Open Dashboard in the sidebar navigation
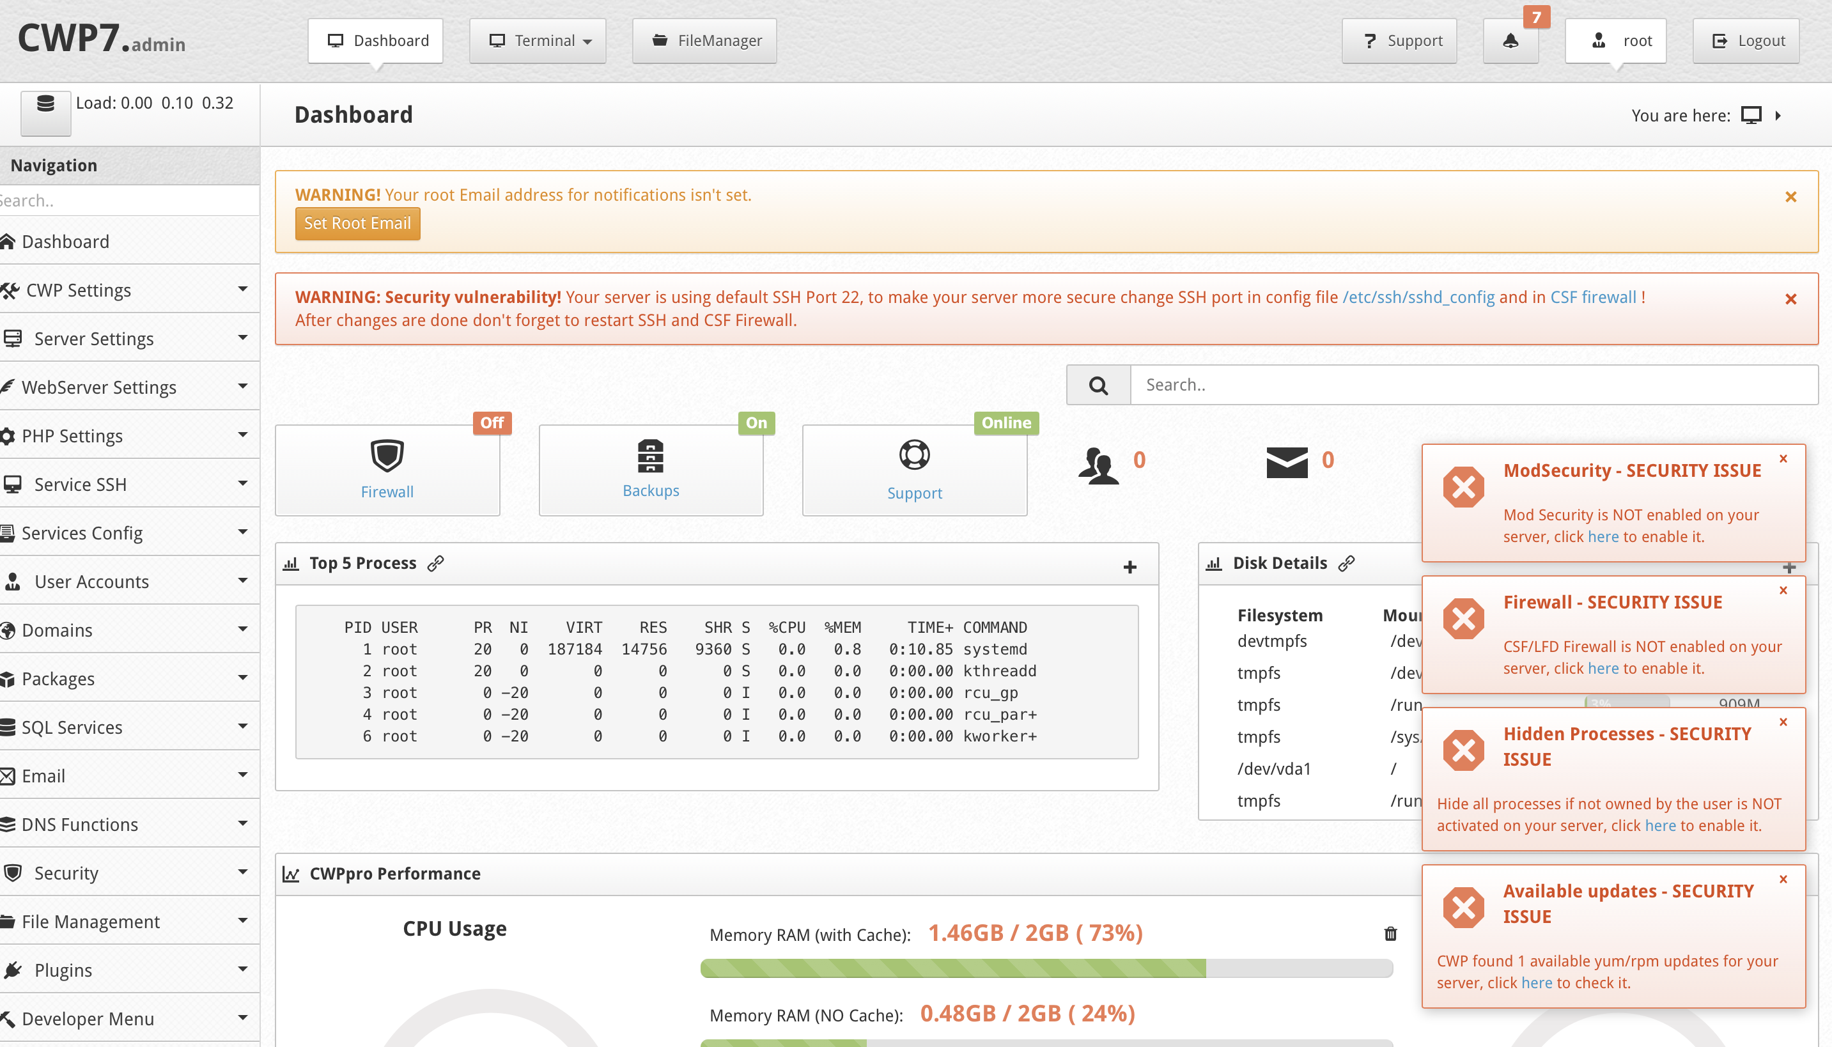Viewport: 1832px width, 1047px height. tap(129, 242)
